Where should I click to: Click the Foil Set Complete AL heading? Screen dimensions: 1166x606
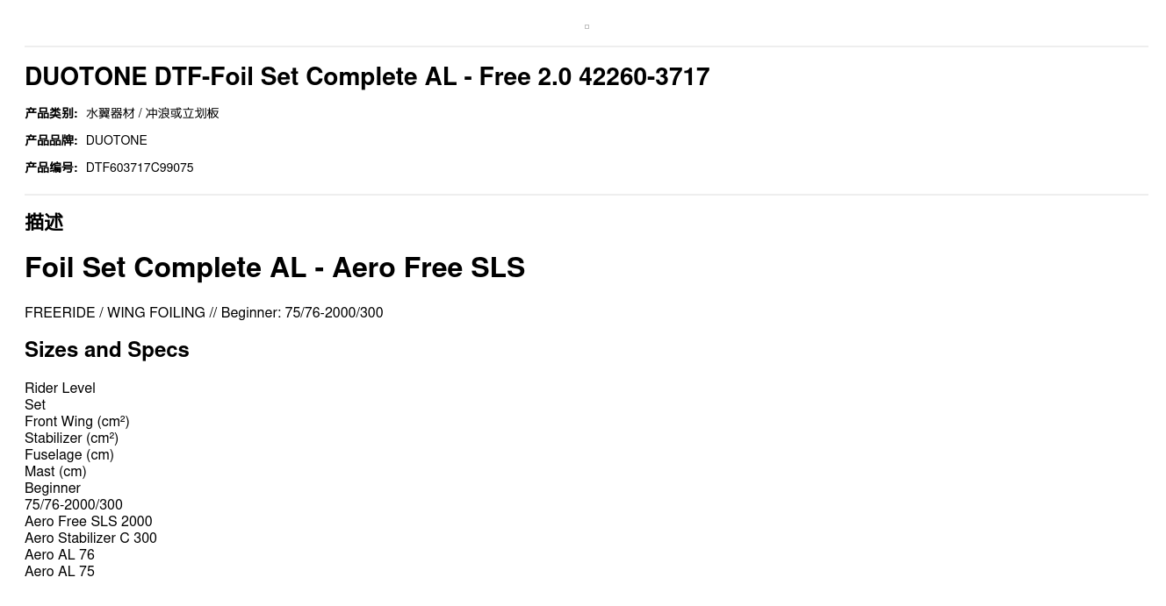pyautogui.click(x=275, y=267)
